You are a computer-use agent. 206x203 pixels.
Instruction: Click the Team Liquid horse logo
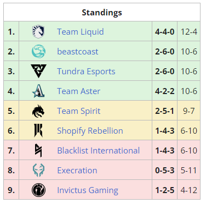click(38, 32)
